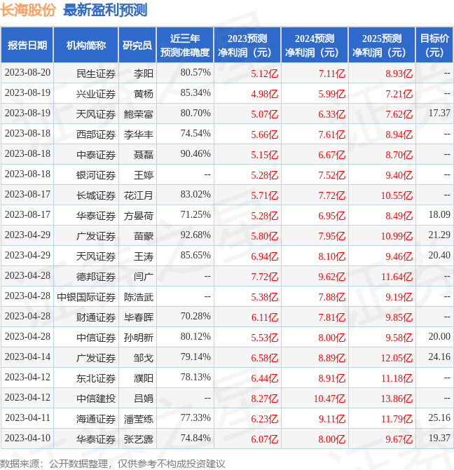This screenshot has width=454, height=470.
Task: Click accuracy value 74.54%
Action: point(195,133)
